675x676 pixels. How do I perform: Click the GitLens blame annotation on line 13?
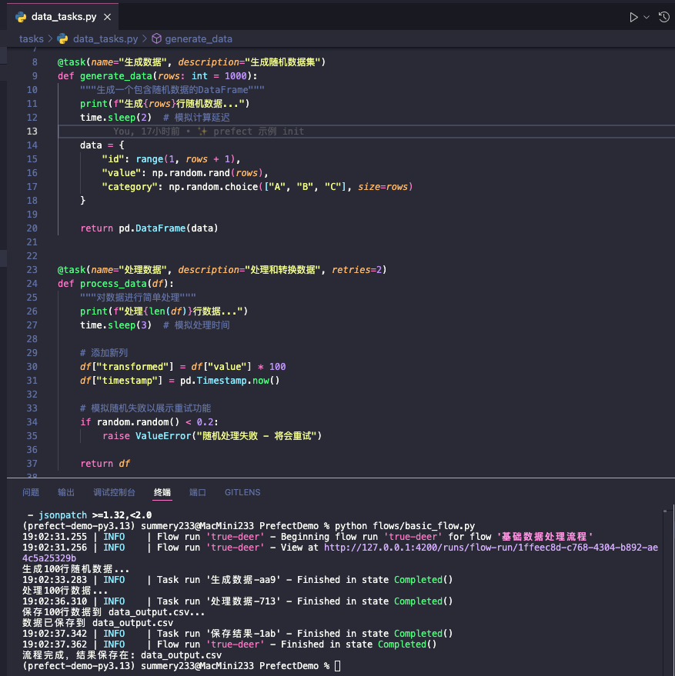[x=209, y=131]
